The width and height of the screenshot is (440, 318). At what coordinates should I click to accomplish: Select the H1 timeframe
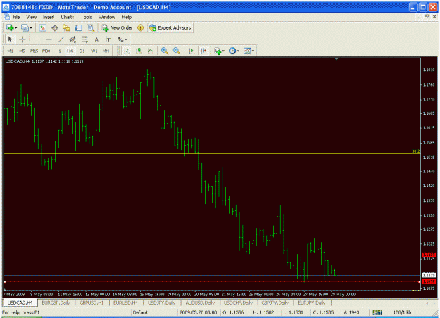click(58, 51)
